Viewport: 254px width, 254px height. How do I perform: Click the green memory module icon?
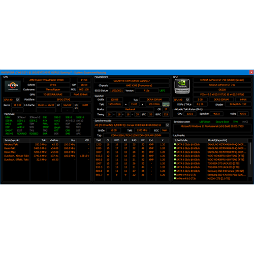click(166, 104)
